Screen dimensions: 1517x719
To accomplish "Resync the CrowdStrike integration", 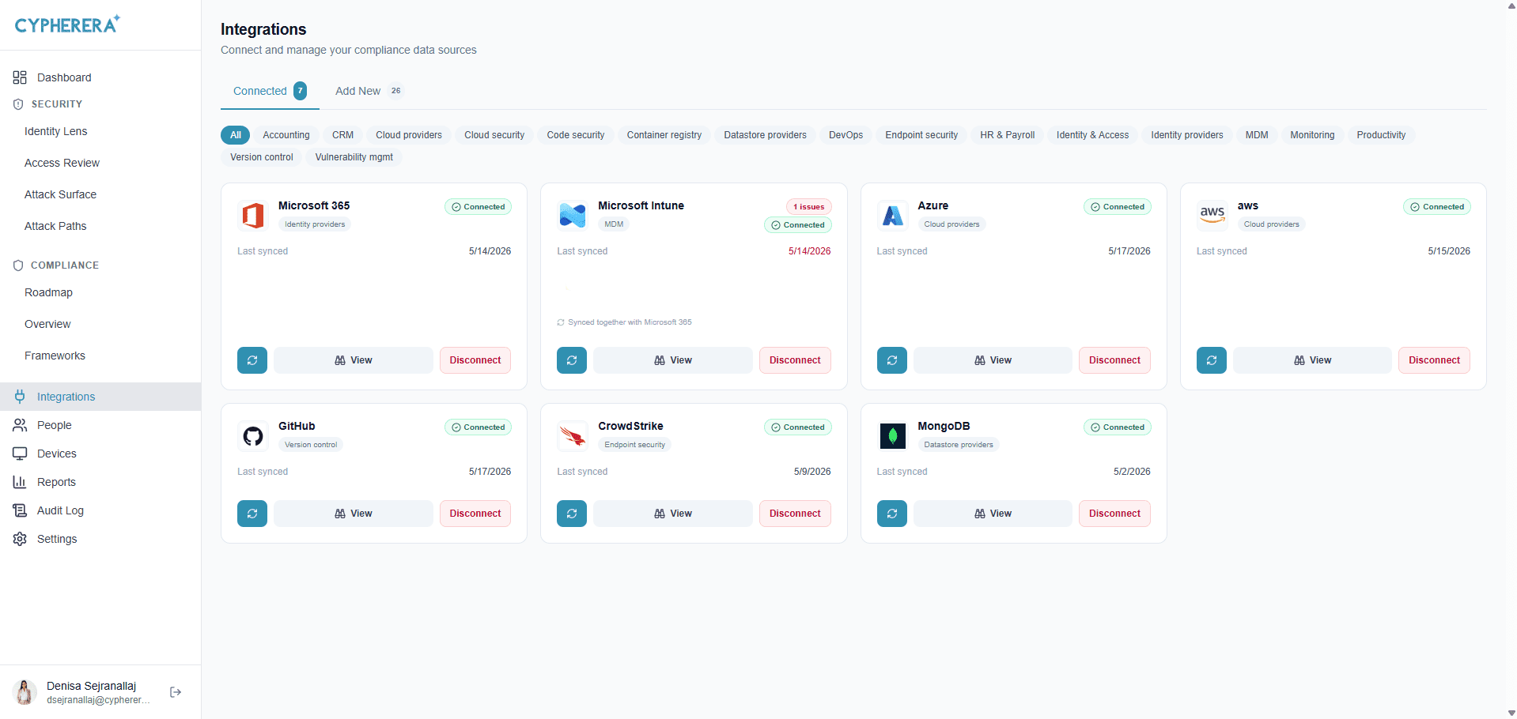I will point(572,514).
